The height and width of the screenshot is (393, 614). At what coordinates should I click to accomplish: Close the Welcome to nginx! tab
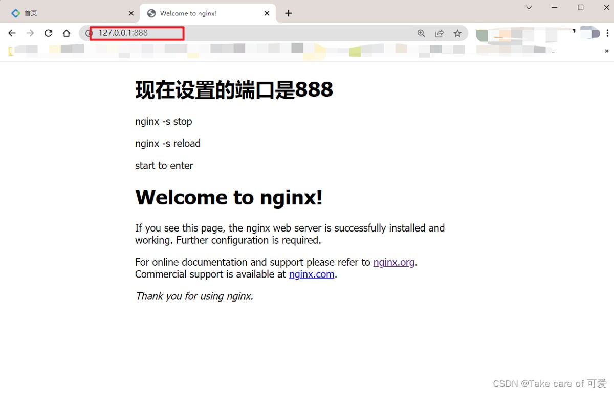[x=267, y=13]
